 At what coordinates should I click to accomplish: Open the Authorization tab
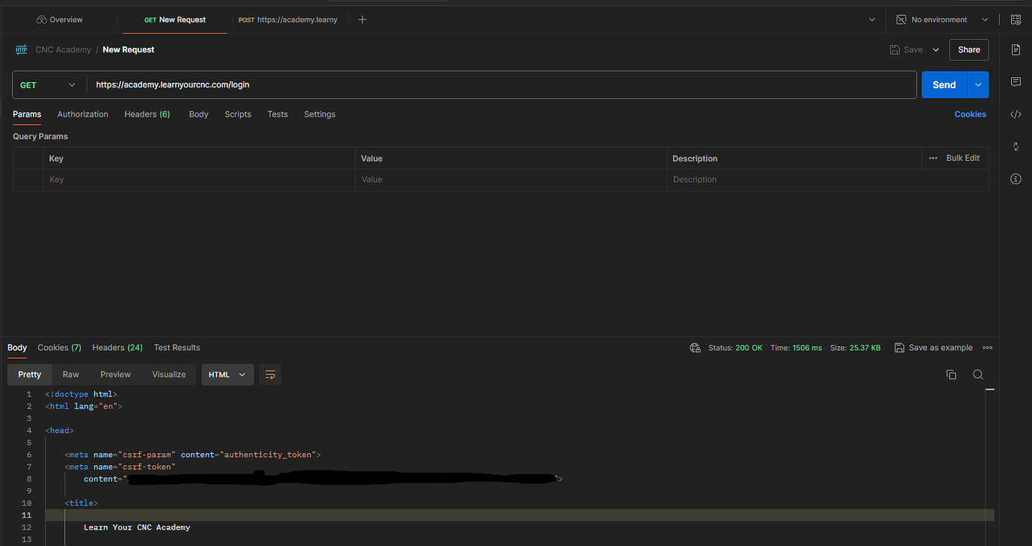pos(82,114)
